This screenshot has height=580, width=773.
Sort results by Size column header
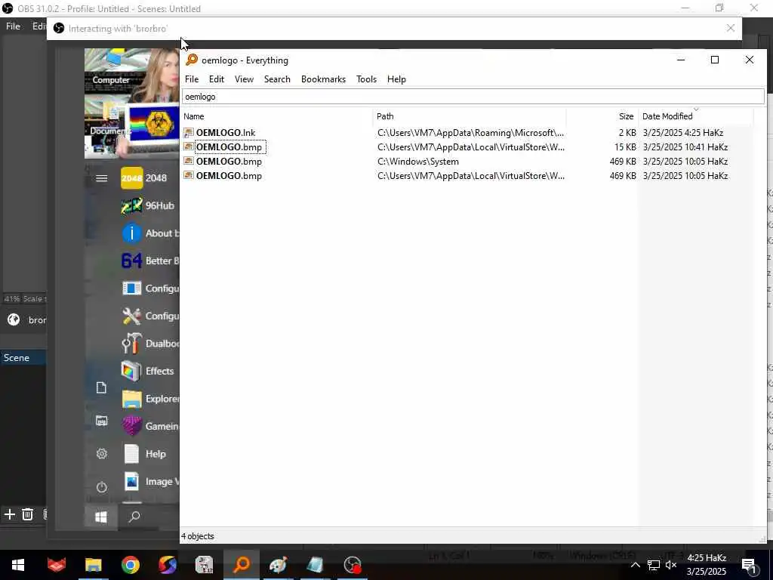click(602, 116)
